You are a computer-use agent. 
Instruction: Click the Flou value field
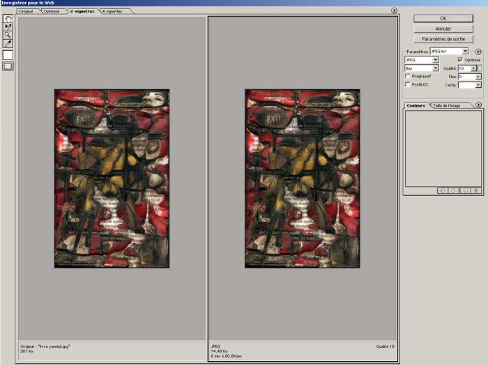pyautogui.click(x=467, y=77)
